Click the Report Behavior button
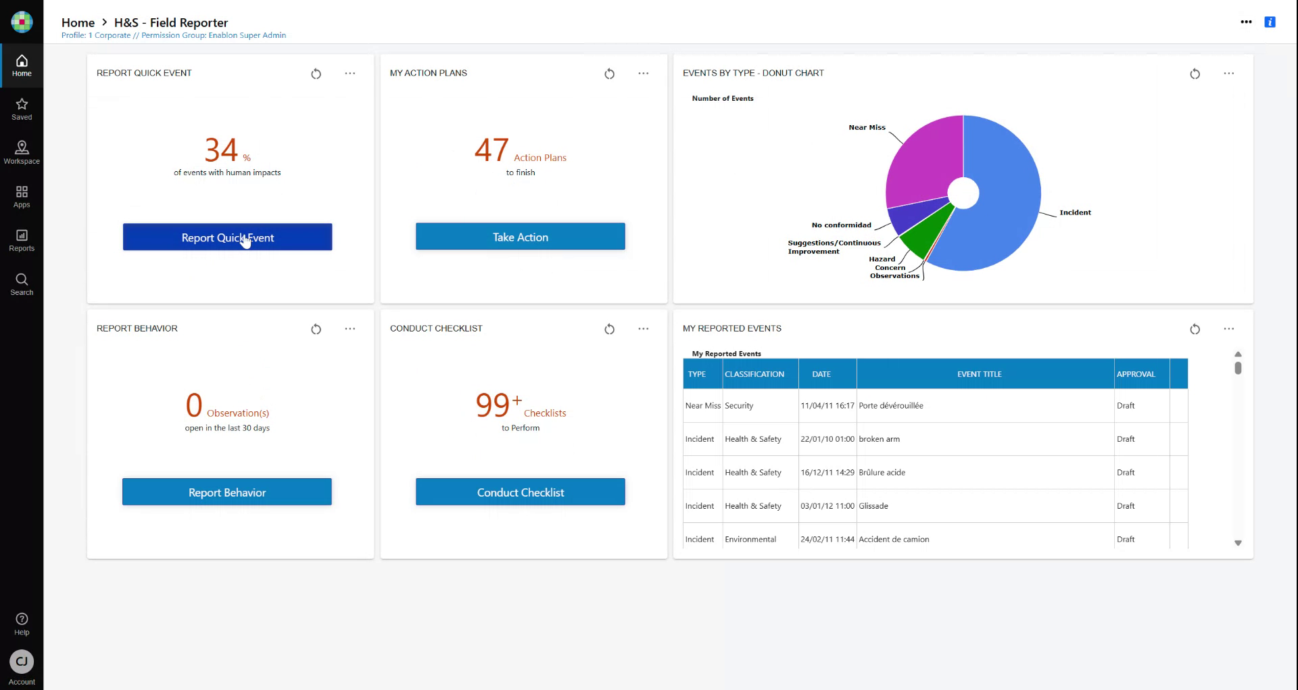Image resolution: width=1298 pixels, height=690 pixels. click(x=226, y=492)
